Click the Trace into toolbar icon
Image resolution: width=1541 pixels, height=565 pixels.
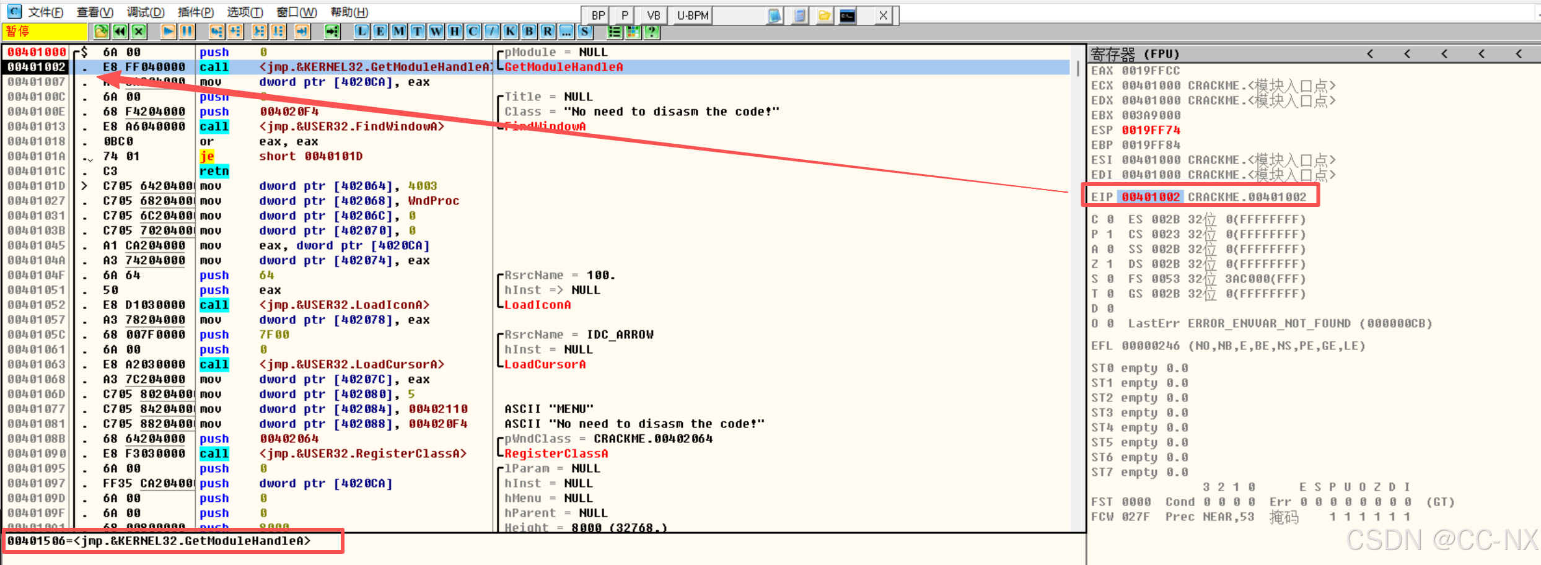pos(260,31)
